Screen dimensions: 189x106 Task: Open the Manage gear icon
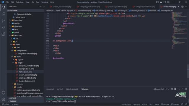point(3,99)
